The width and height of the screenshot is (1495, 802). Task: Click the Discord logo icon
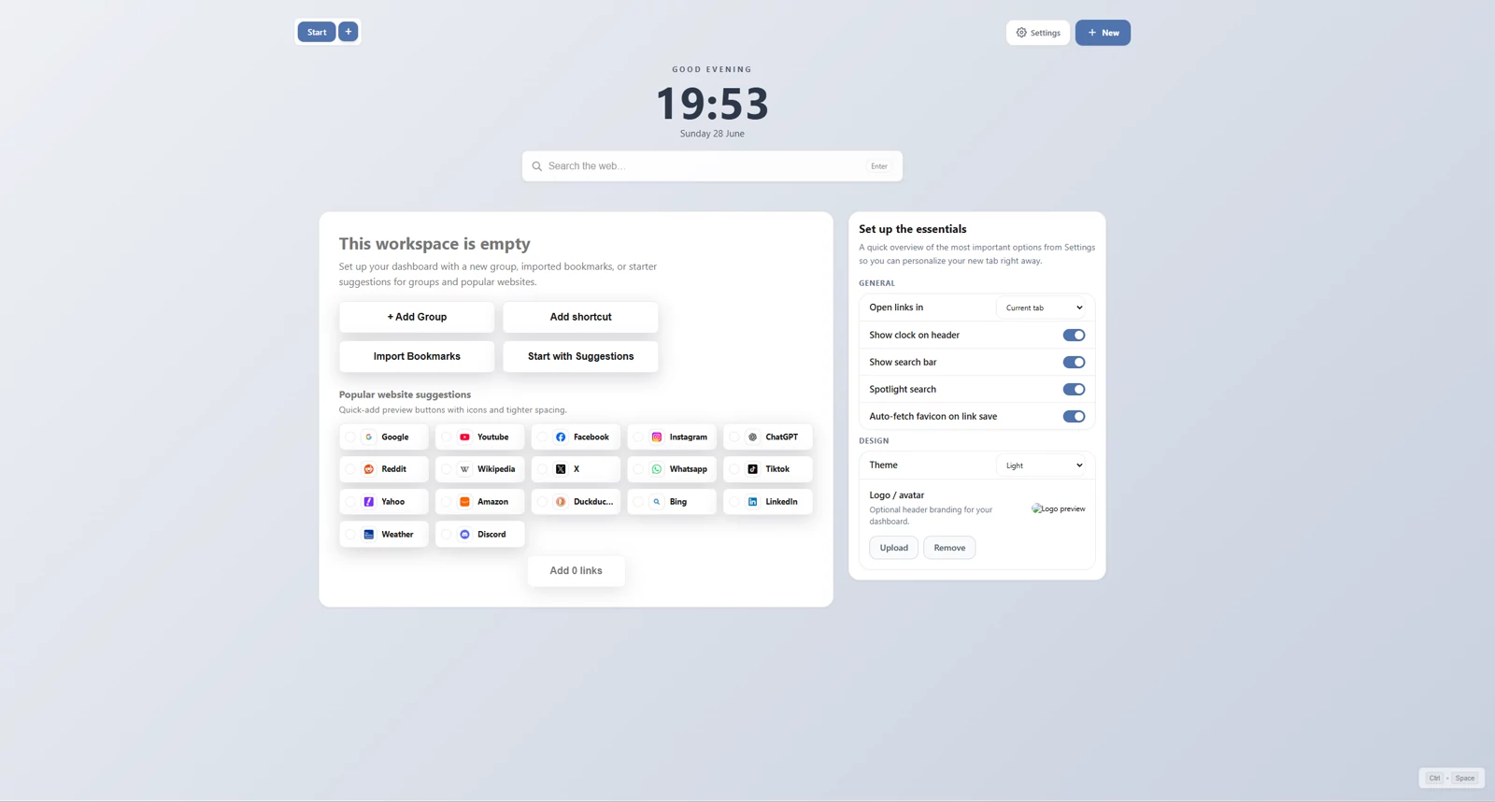[x=464, y=535]
